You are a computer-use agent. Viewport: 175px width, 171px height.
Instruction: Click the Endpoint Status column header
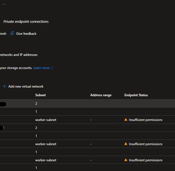pyautogui.click(x=136, y=95)
